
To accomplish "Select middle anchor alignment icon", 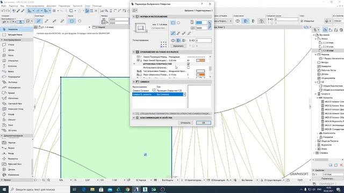I will [x=178, y=41].
